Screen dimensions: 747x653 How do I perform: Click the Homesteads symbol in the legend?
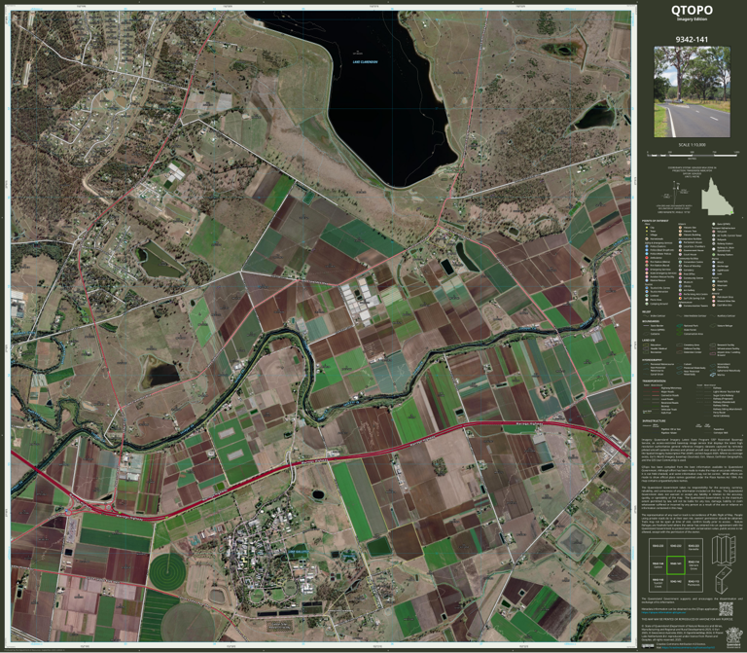pyautogui.click(x=647, y=238)
